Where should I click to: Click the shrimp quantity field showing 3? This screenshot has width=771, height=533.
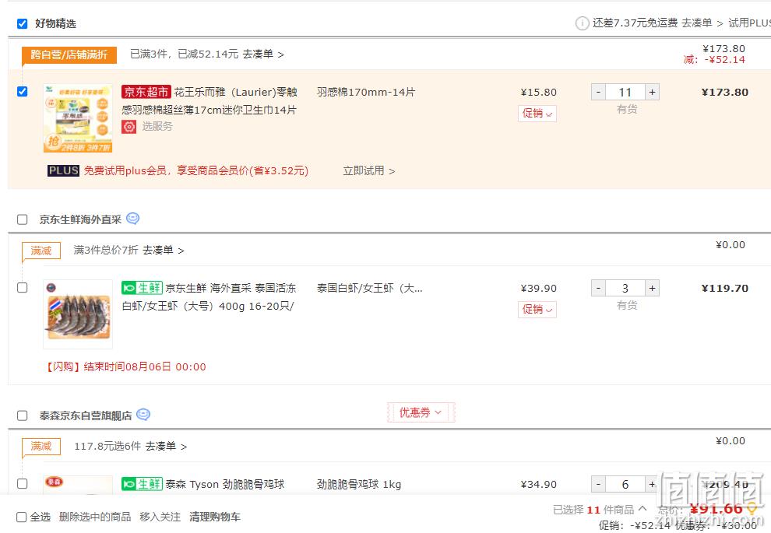(625, 289)
